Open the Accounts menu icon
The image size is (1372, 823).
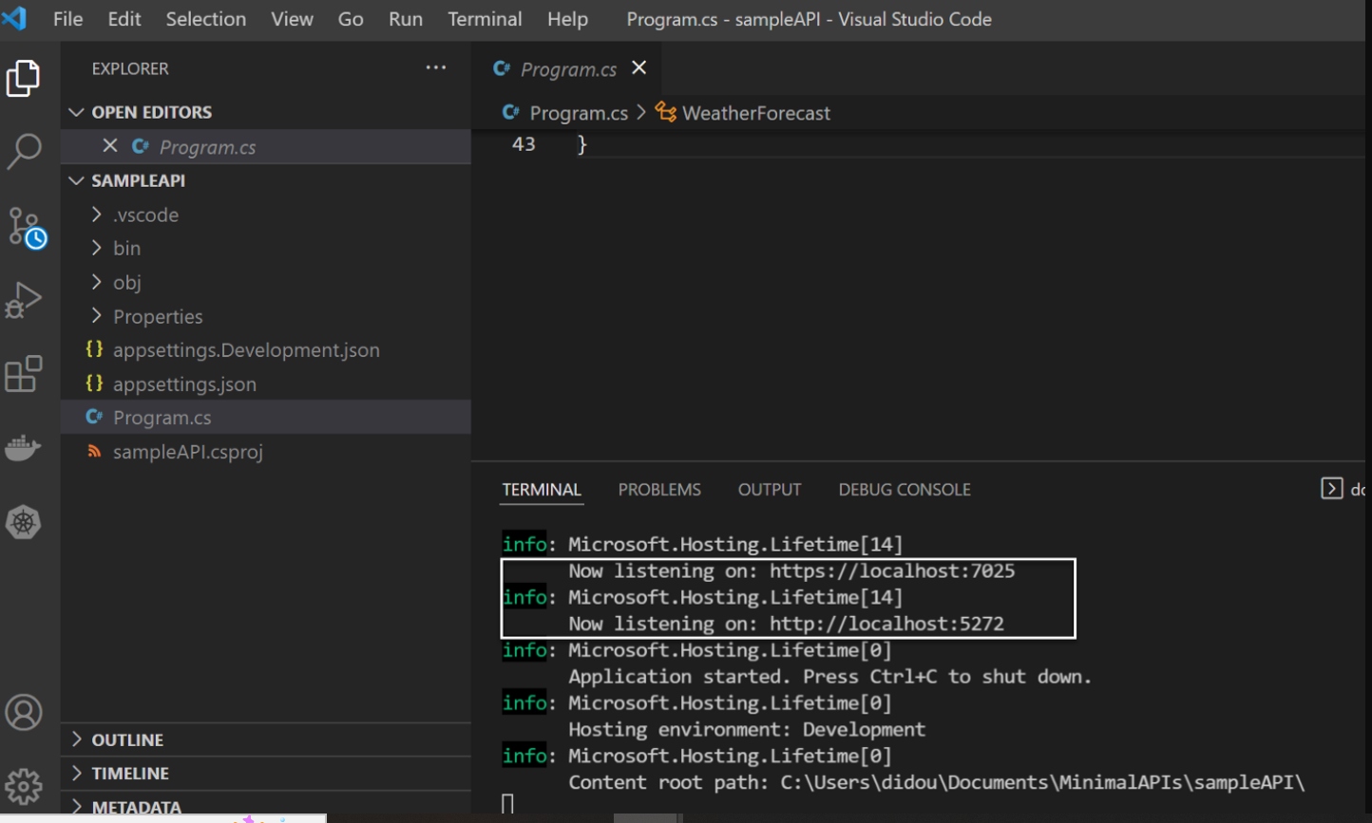tap(24, 712)
